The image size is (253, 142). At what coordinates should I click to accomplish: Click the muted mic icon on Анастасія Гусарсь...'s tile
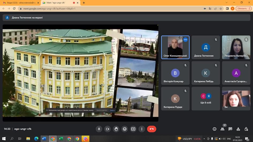pyautogui.click(x=246, y=65)
